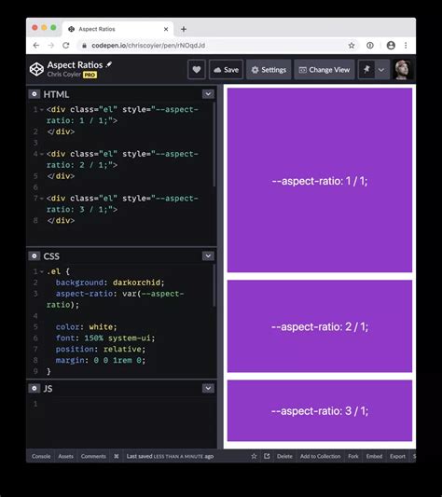The height and width of the screenshot is (497, 442).
Task: Open Change View menu
Action: click(x=325, y=69)
